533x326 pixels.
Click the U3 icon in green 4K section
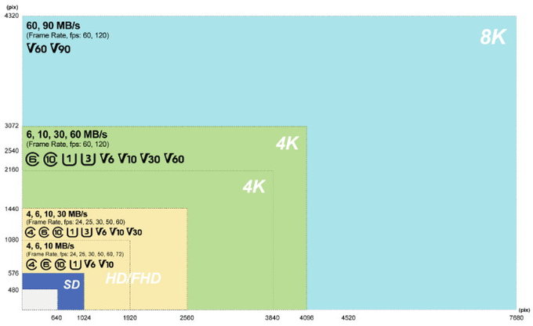point(88,159)
